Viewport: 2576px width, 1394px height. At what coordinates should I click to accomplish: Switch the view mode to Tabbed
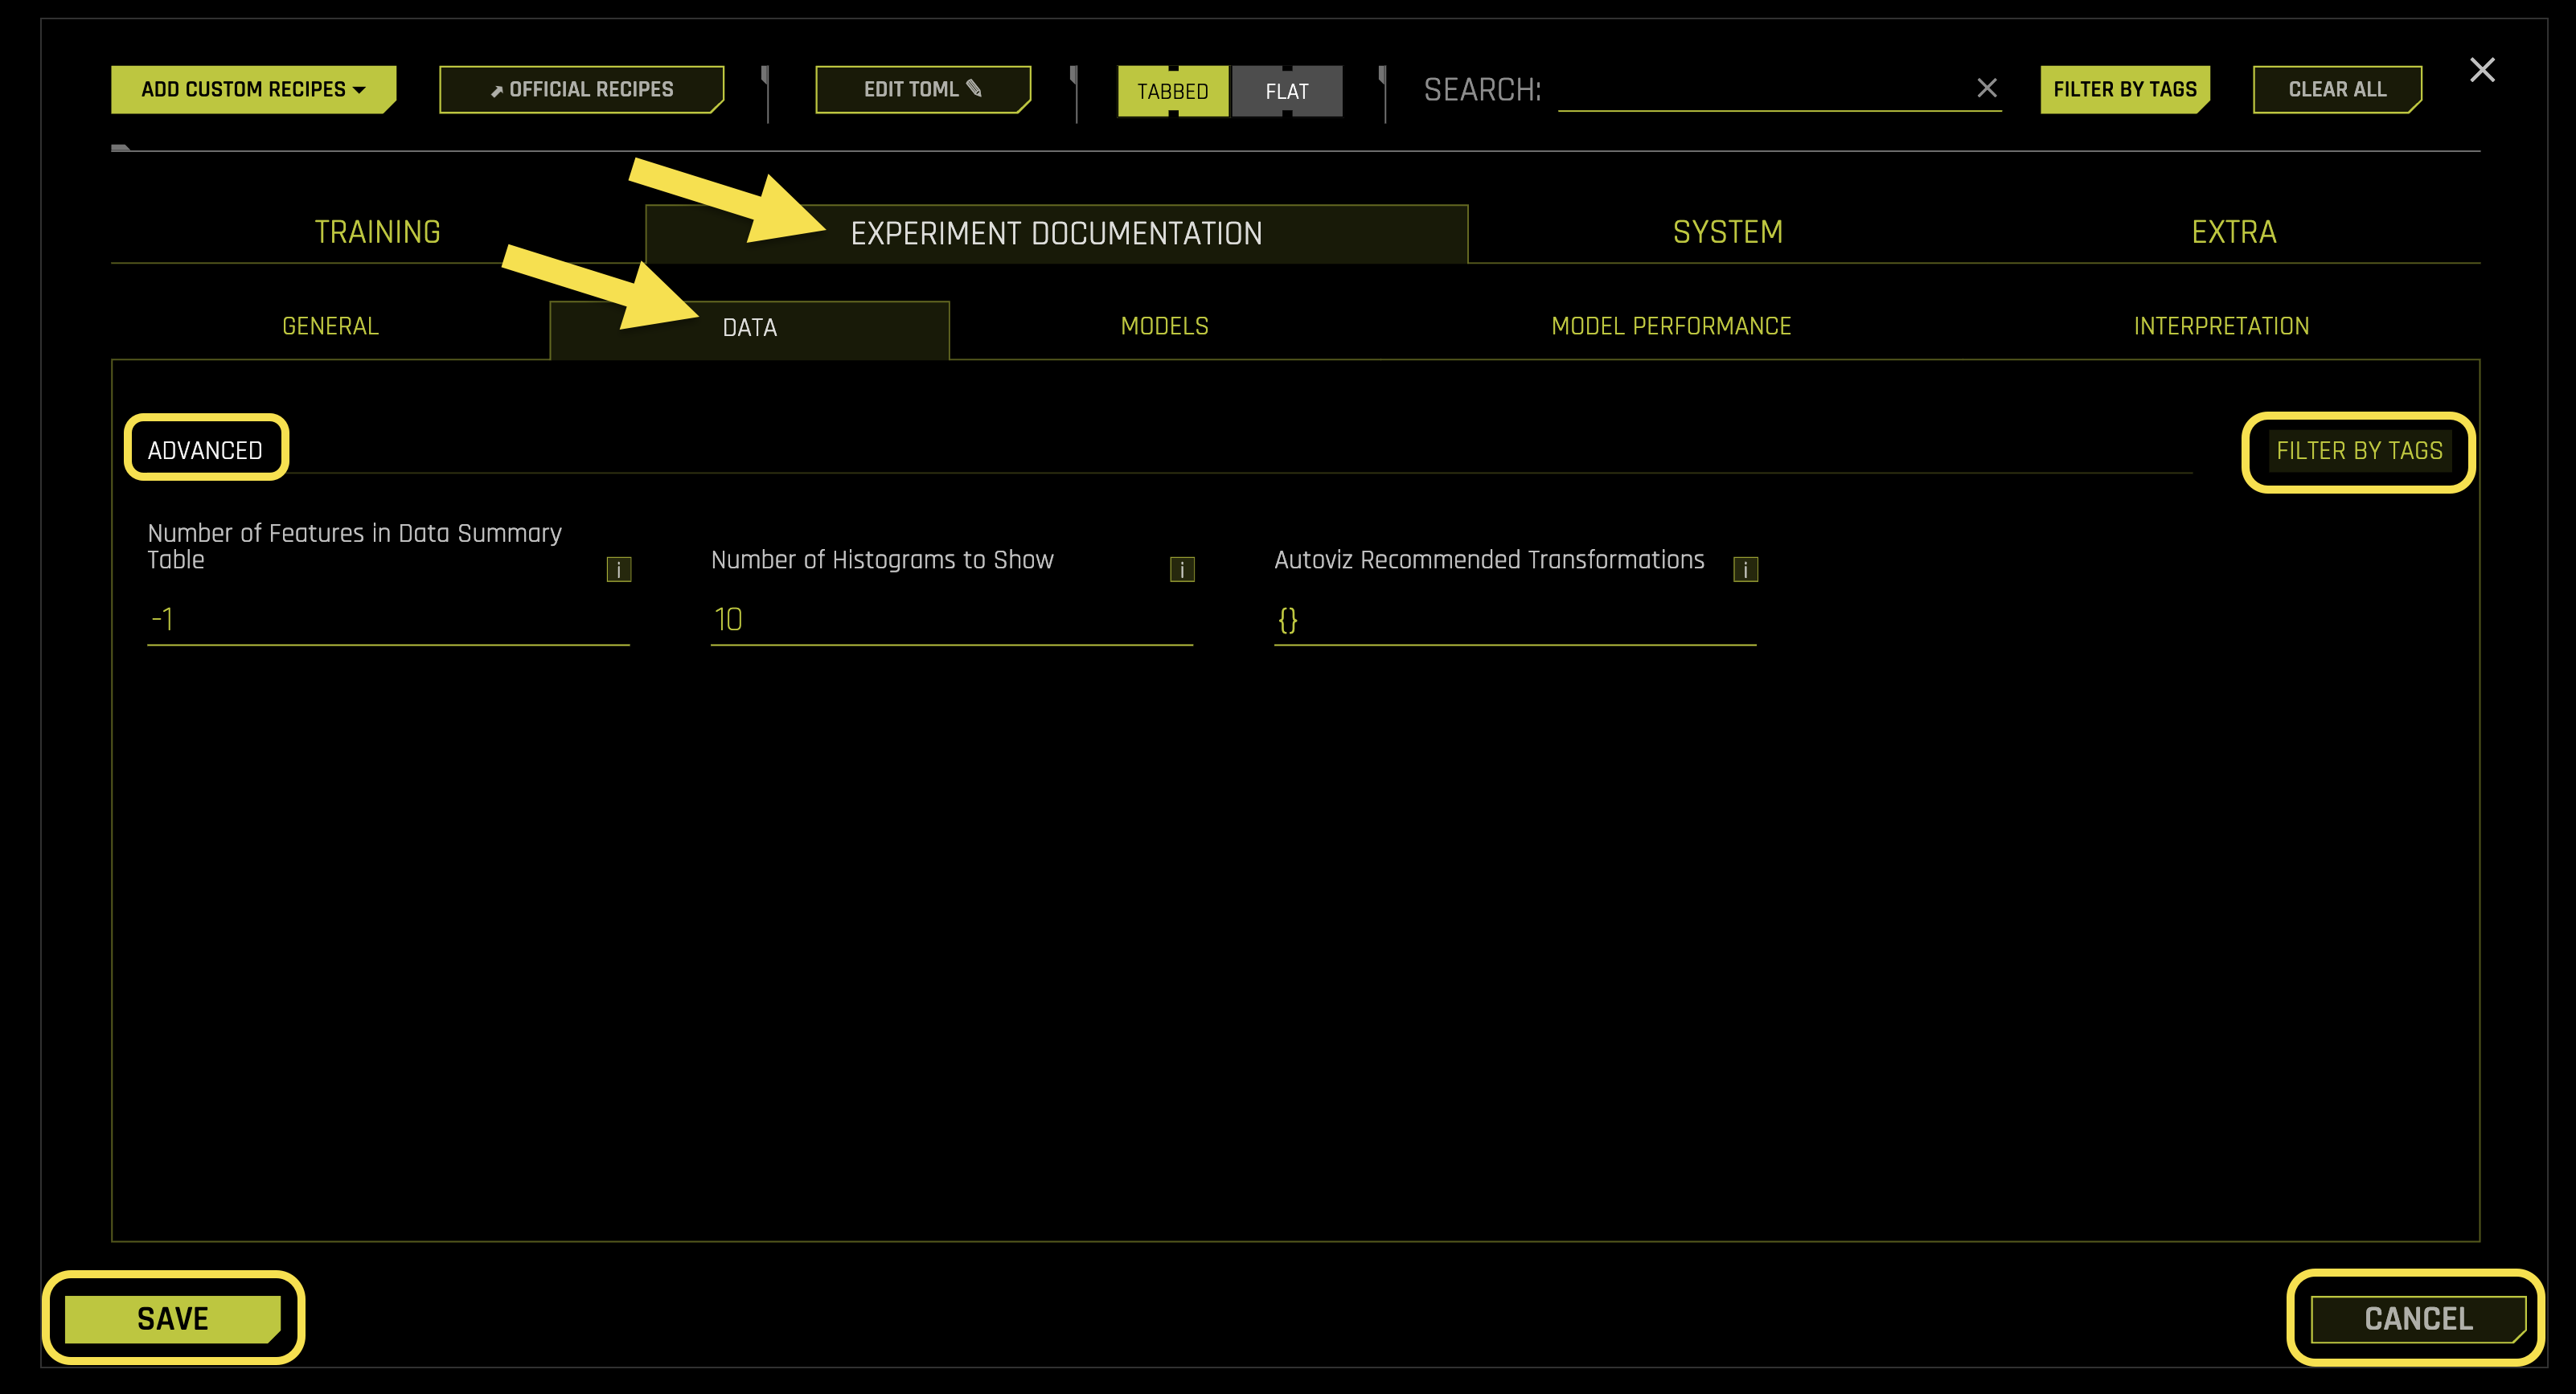click(x=1174, y=91)
